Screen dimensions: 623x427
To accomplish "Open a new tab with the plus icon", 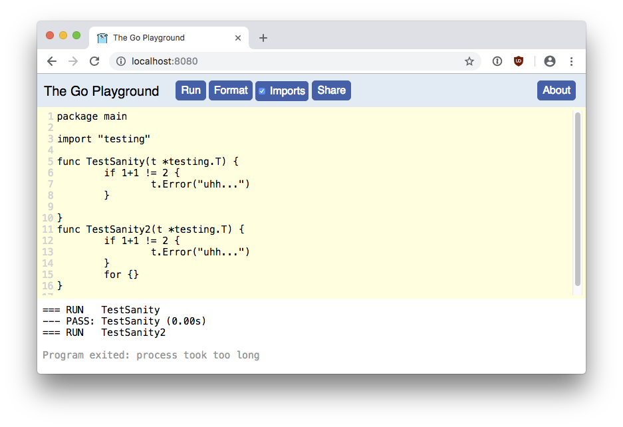I will 263,38.
